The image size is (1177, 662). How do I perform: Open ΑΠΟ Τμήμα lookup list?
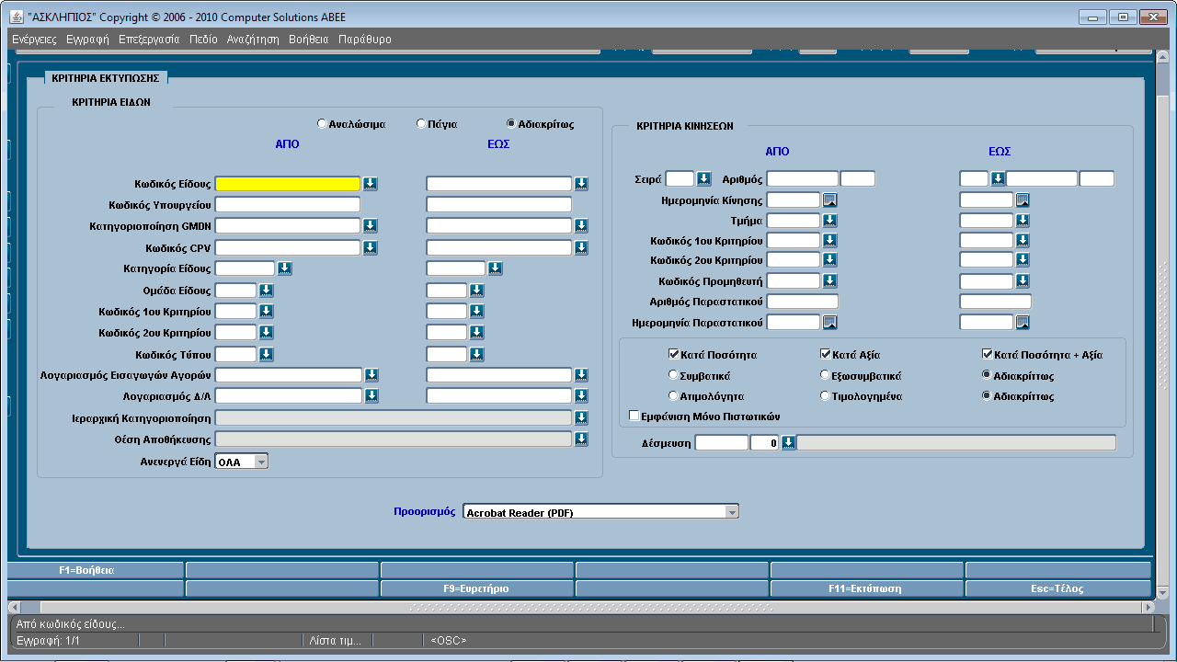tap(829, 221)
